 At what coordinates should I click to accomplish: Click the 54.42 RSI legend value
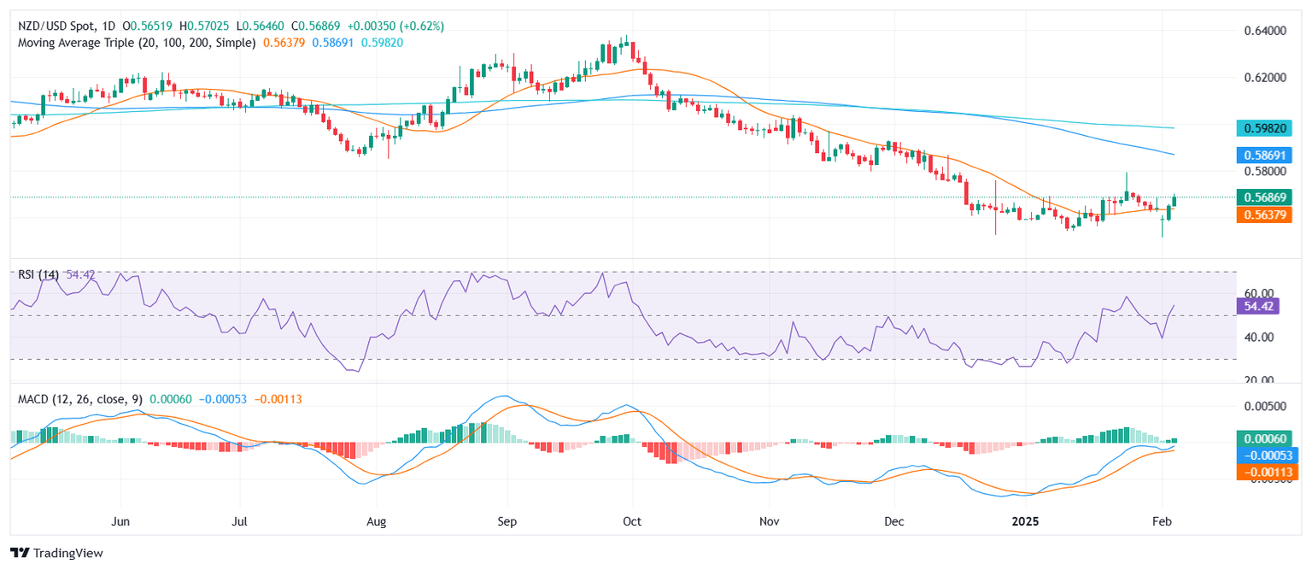pos(79,274)
